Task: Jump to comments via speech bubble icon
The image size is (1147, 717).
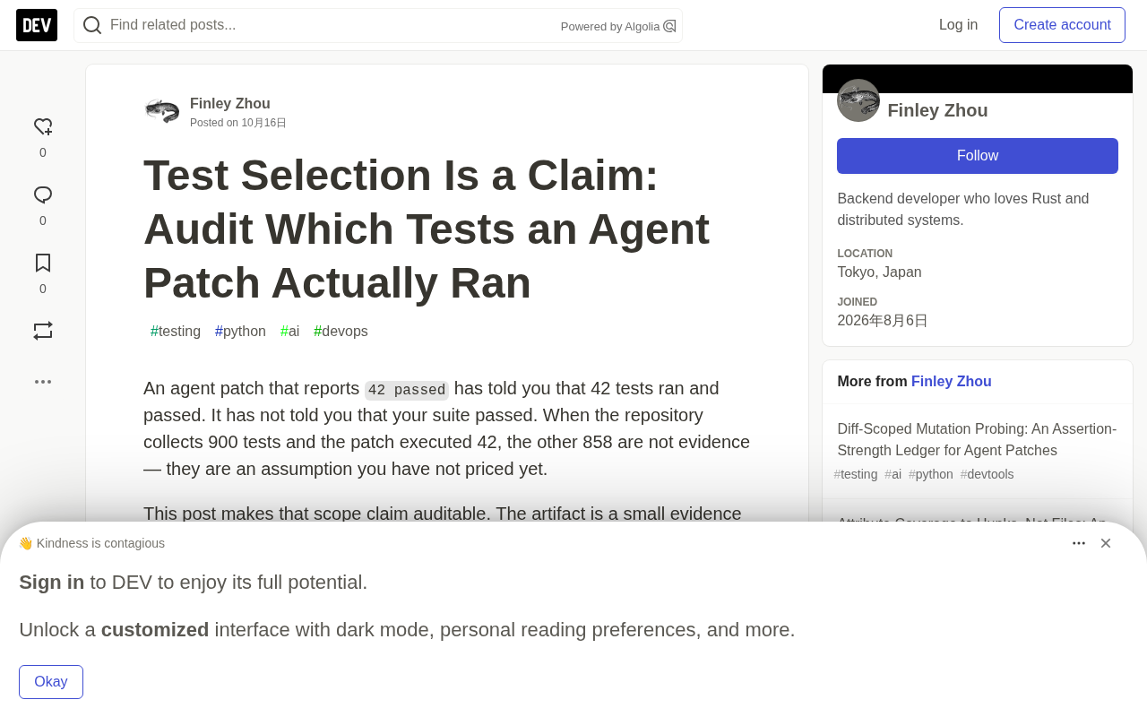Action: pos(43,194)
